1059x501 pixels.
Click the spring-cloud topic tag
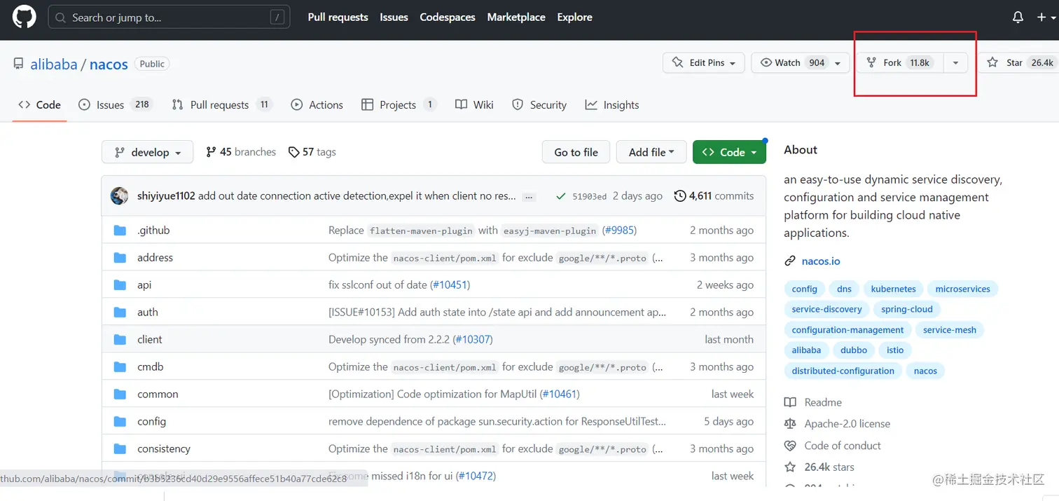point(907,309)
